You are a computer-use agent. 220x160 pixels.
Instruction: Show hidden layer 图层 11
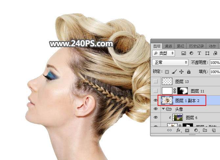[156, 91]
